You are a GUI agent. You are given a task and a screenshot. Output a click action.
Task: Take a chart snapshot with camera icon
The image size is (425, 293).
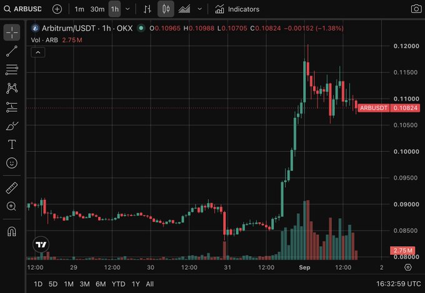tap(416, 9)
